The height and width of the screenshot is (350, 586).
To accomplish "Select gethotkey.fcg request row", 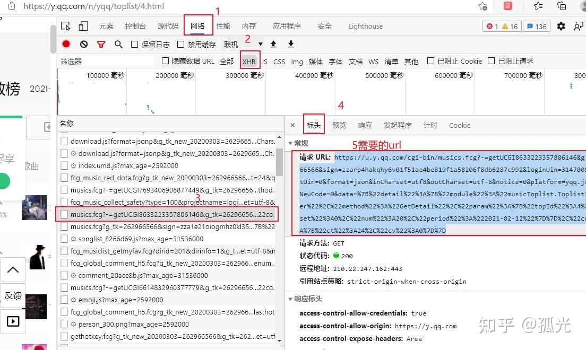I will tap(167, 336).
